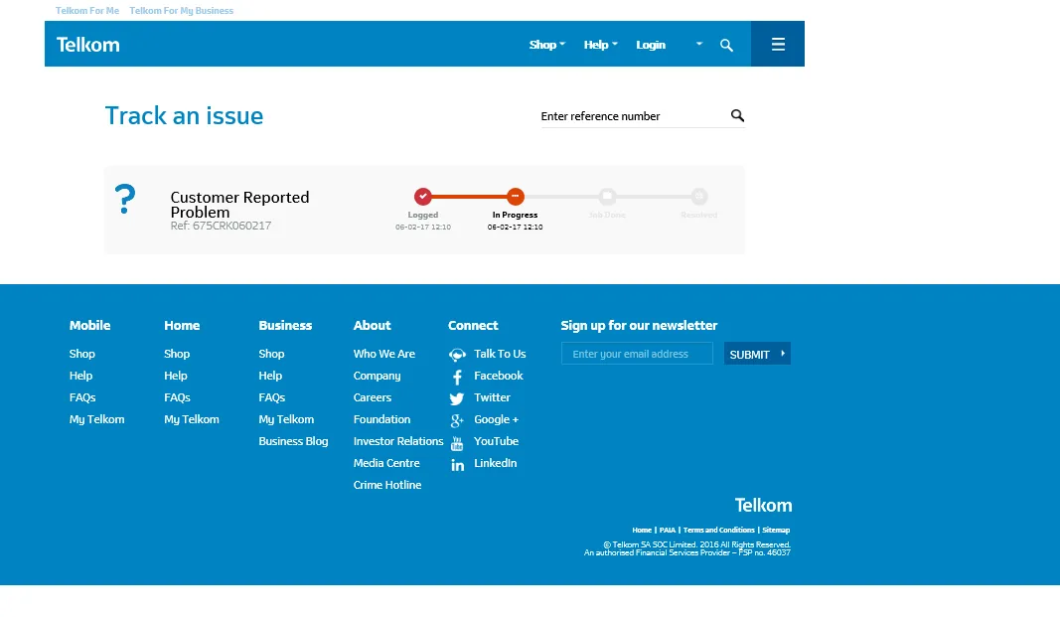Image resolution: width=1060 pixels, height=617 pixels.
Task: Open the Media Centre link
Action: [386, 463]
